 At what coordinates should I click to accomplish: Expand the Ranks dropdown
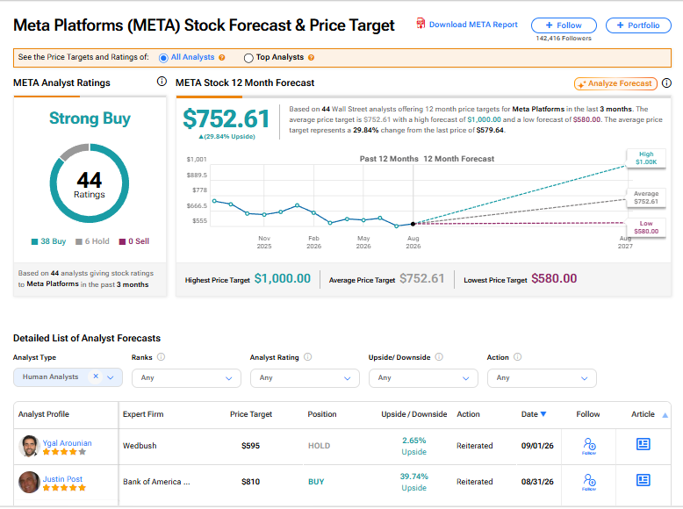tap(186, 378)
